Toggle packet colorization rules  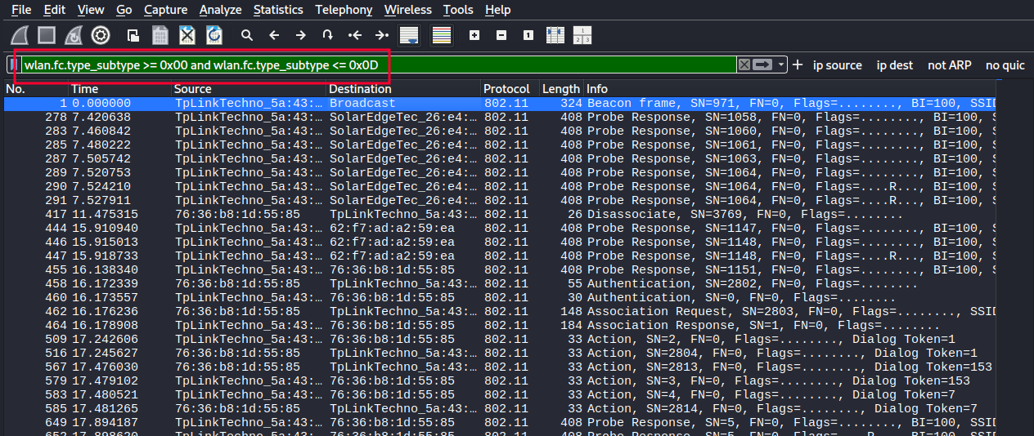click(442, 35)
